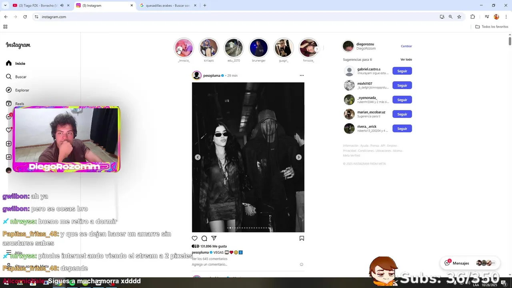The width and height of the screenshot is (512, 288).
Task: Share pesopluma post via paper plane icon
Action: 214,238
